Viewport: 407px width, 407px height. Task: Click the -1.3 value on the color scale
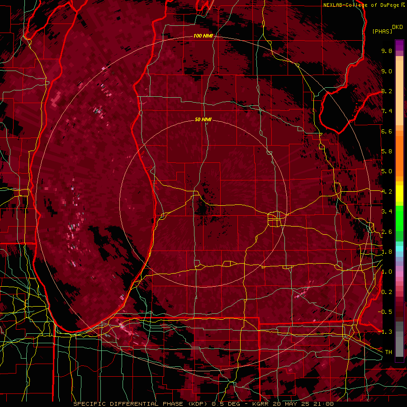(x=385, y=332)
